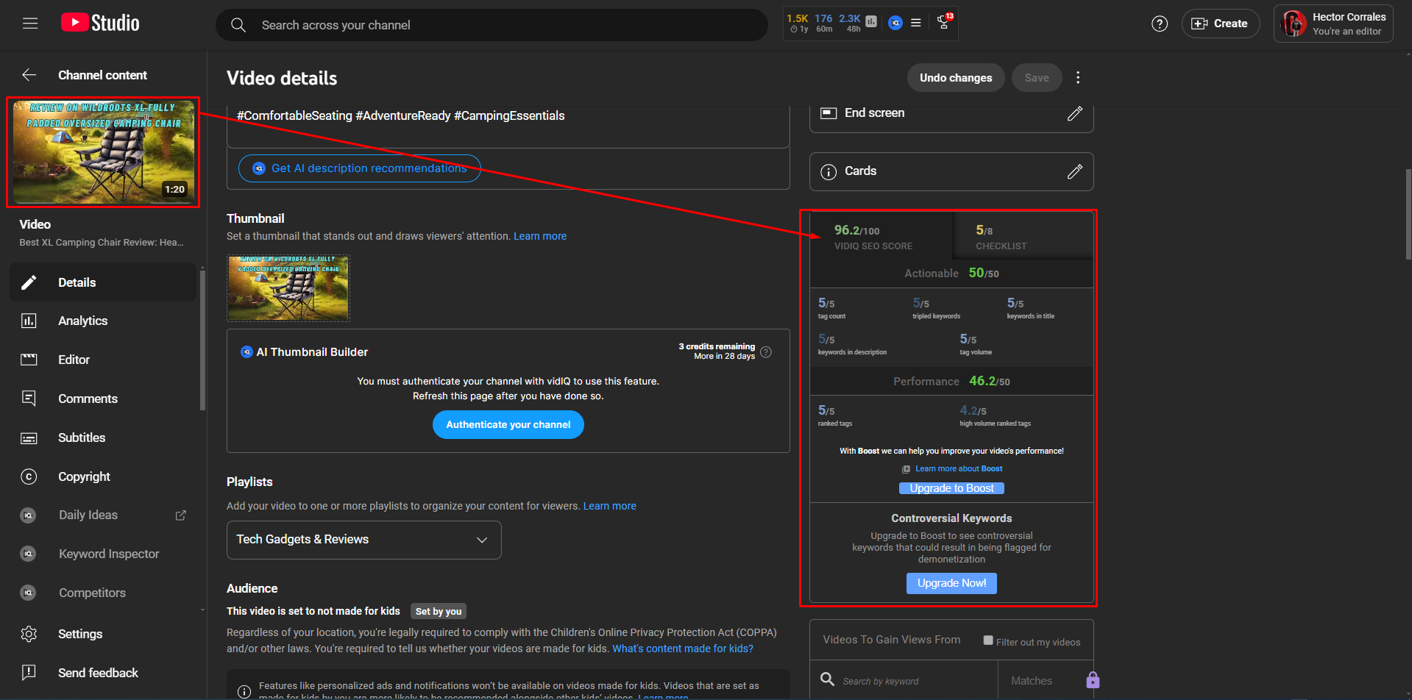The height and width of the screenshot is (700, 1412).
Task: Click the Create button
Action: click(x=1220, y=24)
